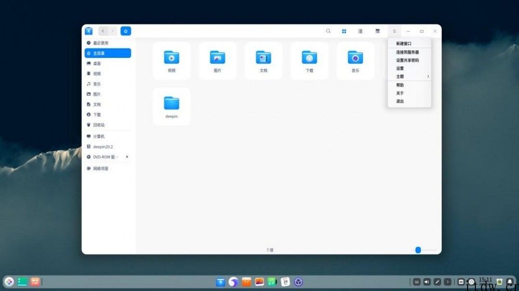The image size is (519, 291).
Task: Choose 设置共享密码 from the menu
Action: [409, 60]
